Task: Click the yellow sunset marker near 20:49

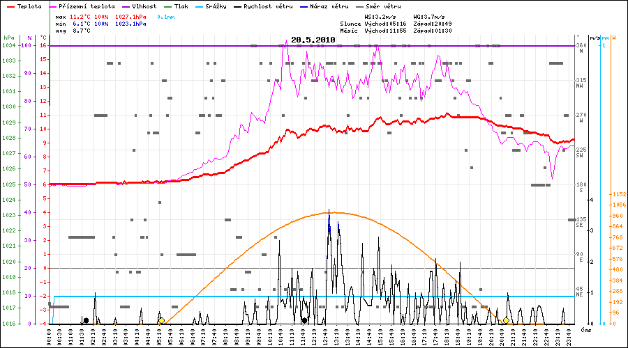Action: [507, 320]
